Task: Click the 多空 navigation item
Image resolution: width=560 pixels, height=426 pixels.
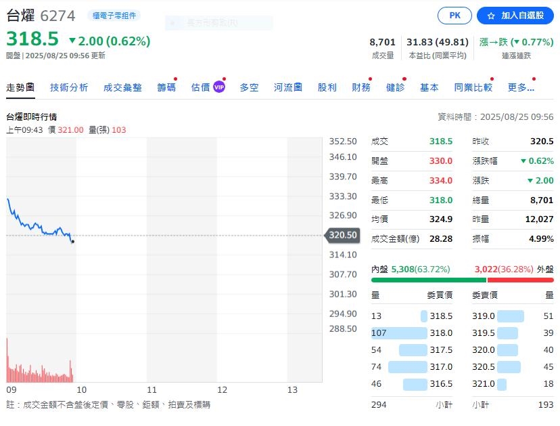Action: click(250, 87)
